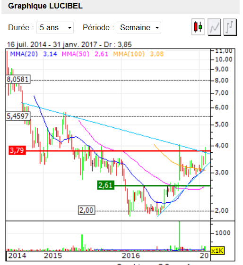
Task: Click the MMA(20) value 3,14
Action: (50, 54)
